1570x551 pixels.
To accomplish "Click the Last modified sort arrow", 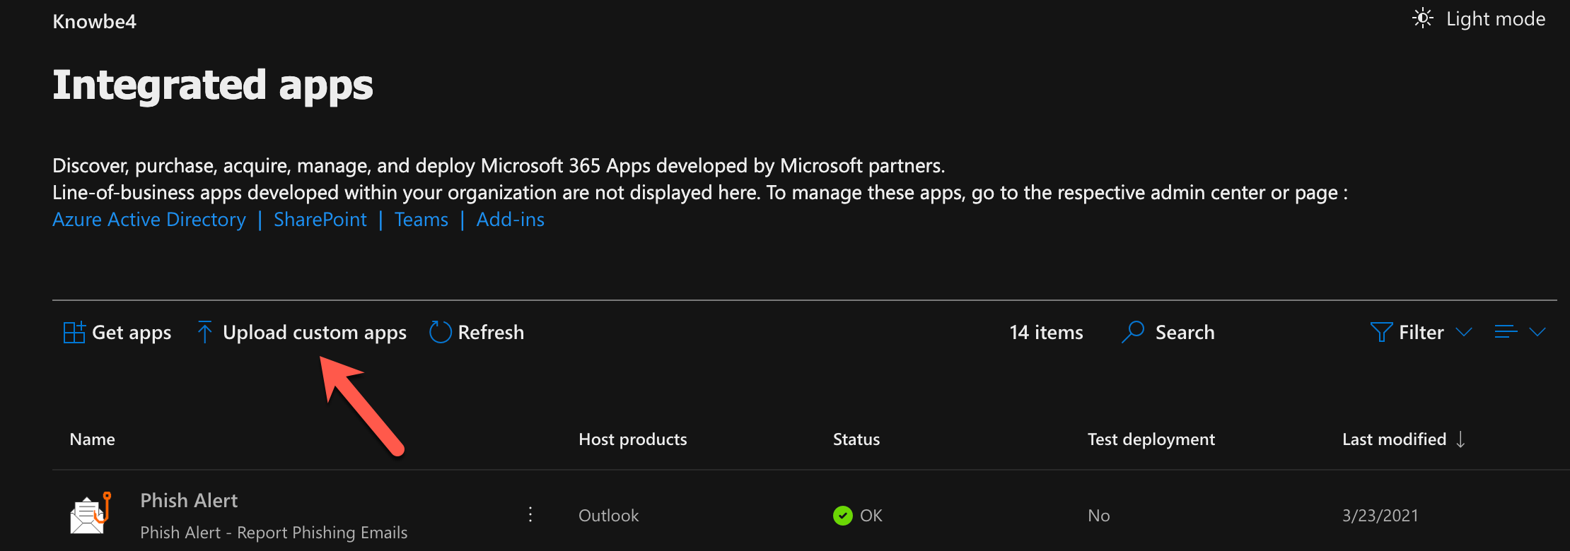I will [1461, 439].
